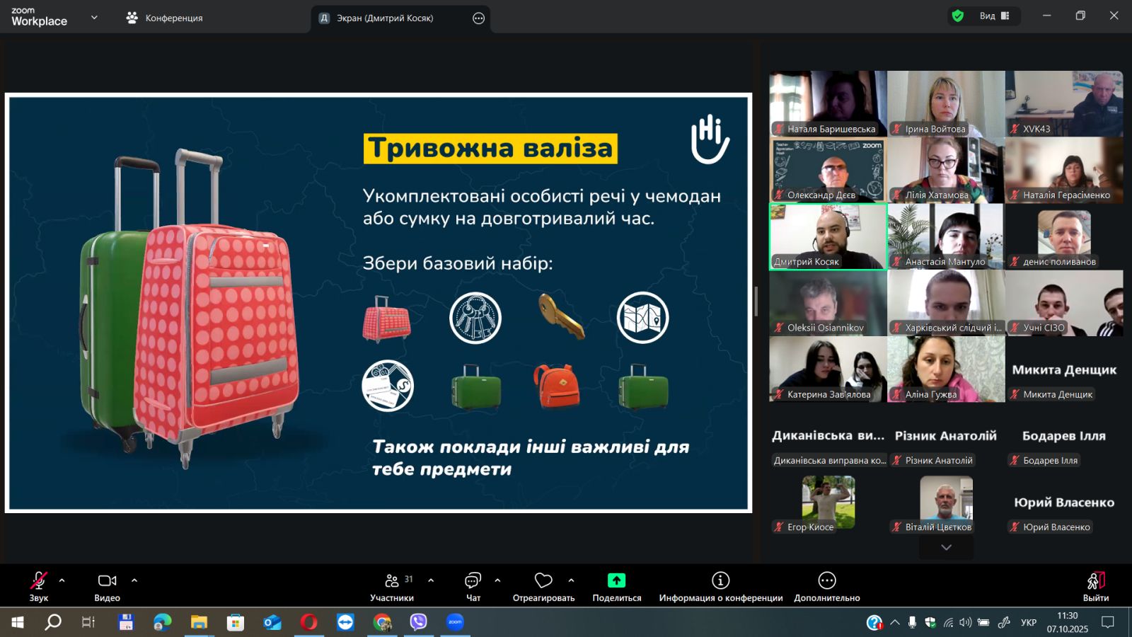Image resolution: width=1132 pixels, height=637 pixels.
Task: Open shared screen options ellipsis button
Action: [478, 18]
